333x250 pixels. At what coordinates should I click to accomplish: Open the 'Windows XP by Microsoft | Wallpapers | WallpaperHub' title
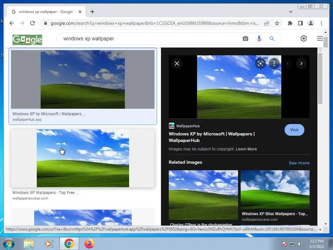[211, 137]
